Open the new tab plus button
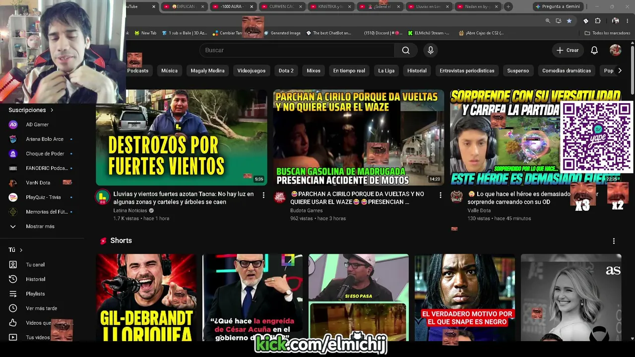Viewport: 635px width, 357px height. (x=508, y=6)
